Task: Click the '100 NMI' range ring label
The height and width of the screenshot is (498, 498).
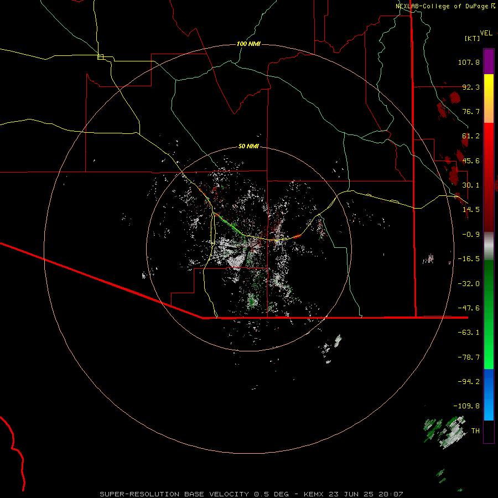Action: pos(248,44)
